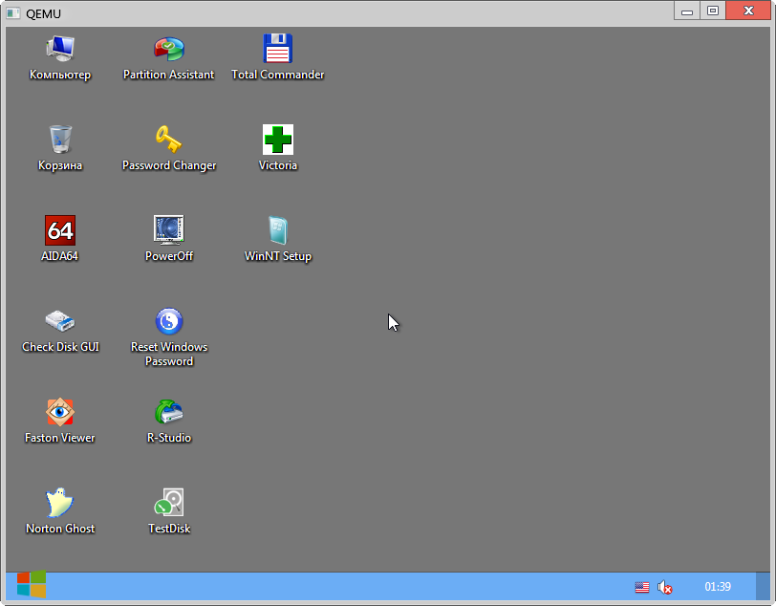Maximize the QEMU window
776x606 pixels.
(x=713, y=11)
